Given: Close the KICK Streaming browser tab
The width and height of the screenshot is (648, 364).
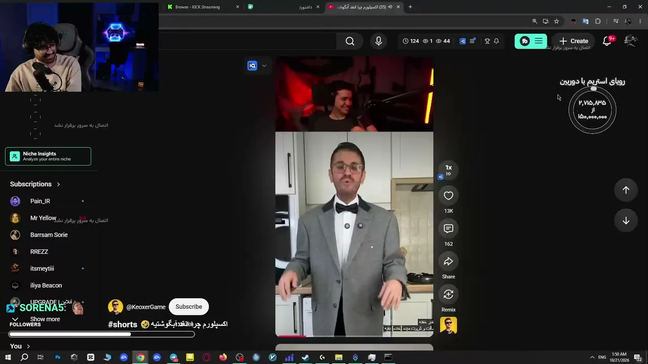Looking at the screenshot, I should (237, 7).
